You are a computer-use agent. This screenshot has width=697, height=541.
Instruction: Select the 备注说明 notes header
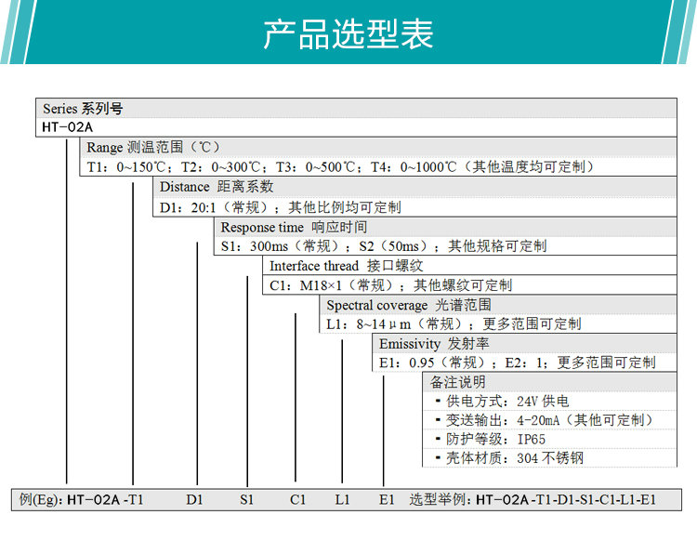[457, 382]
